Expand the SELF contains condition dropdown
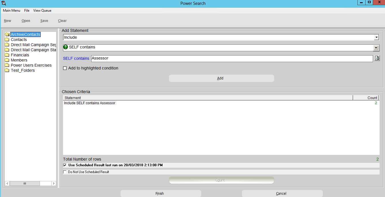This screenshot has height=197, width=385. (x=376, y=48)
